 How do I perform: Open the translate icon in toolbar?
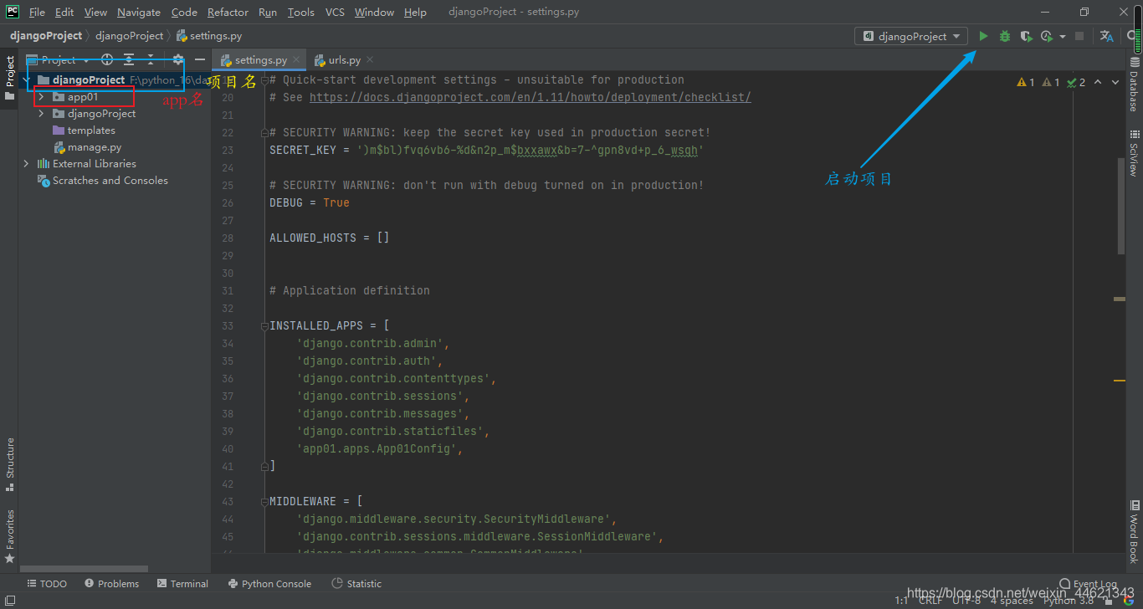(1106, 36)
